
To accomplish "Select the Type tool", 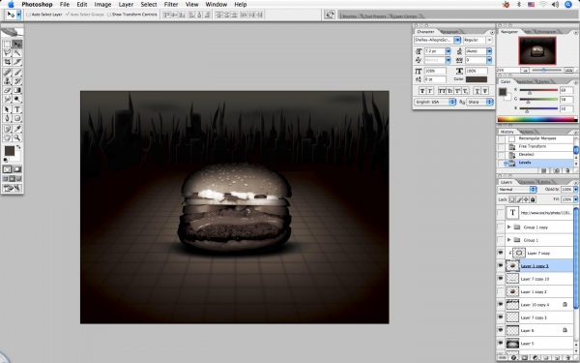I will (17, 109).
